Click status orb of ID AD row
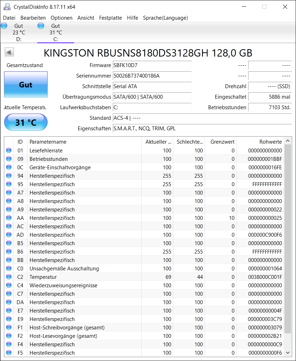Image resolution: width=296 pixels, height=361 pixels. 9,235
